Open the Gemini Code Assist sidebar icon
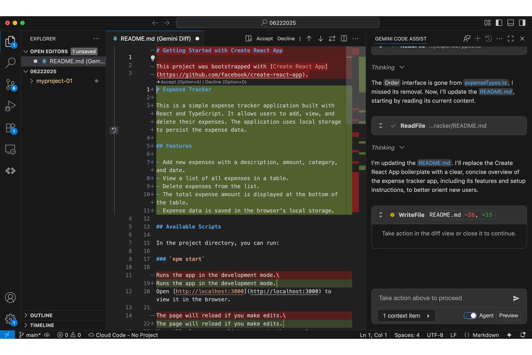Screen dimensions: 532x355 pos(10,171)
